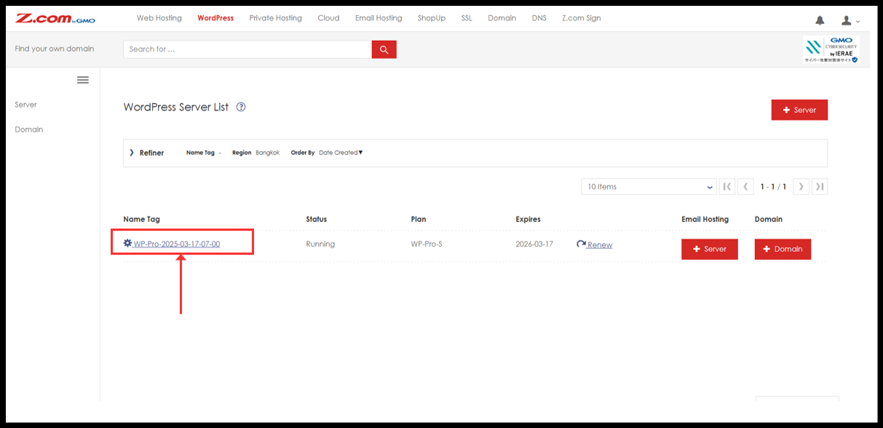Screen dimensions: 883x428
Task: Go to first page of list
Action: pyautogui.click(x=726, y=187)
